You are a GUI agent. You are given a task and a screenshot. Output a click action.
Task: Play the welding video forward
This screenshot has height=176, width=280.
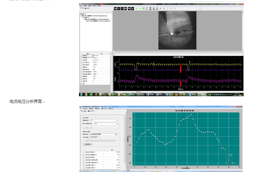(122, 8)
